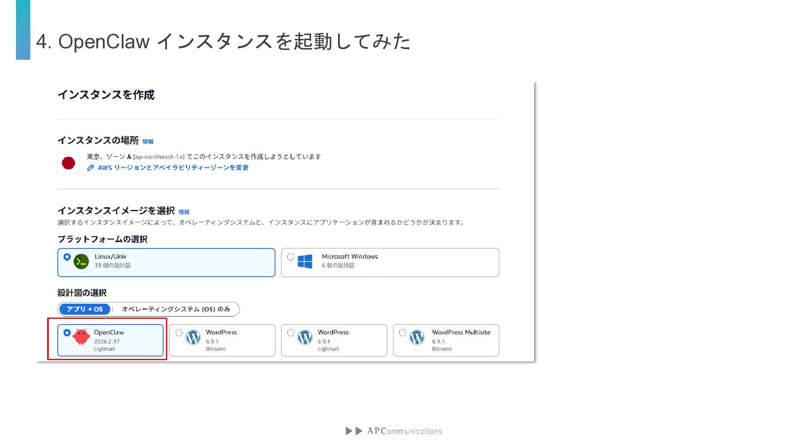787x442 pixels.
Task: Click the WordPress Multisite logo icon
Action: [x=417, y=337]
